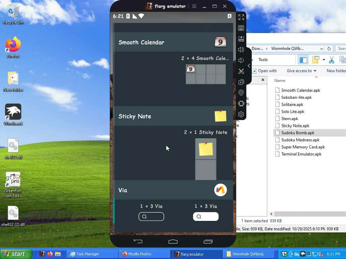Select the Sticky Note widget header
This screenshot has height=259, width=346.
pos(173,116)
